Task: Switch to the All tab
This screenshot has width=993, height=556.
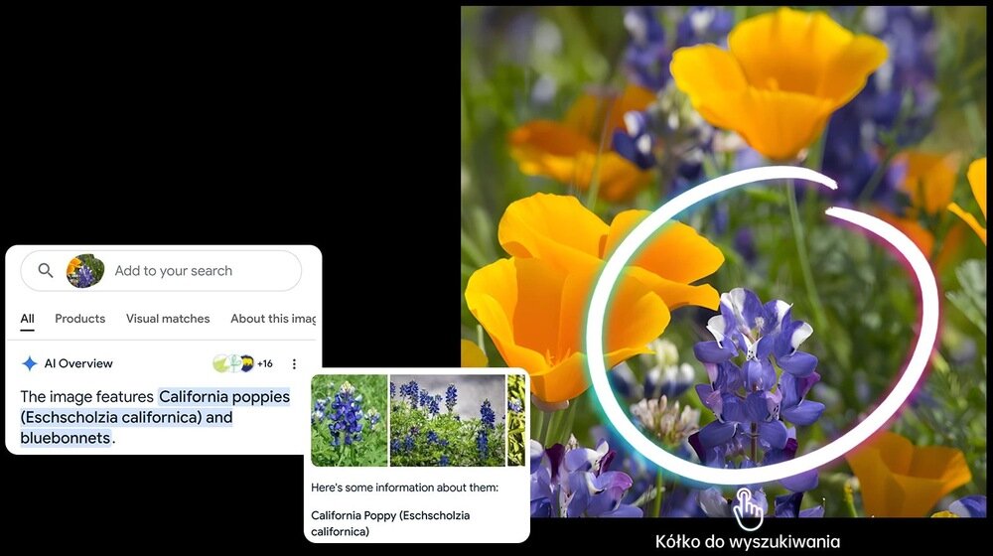Action: [27, 319]
